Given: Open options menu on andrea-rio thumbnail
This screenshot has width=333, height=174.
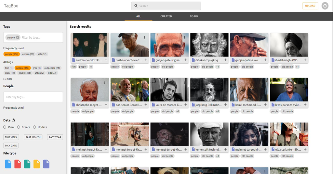Looking at the screenshot, I should pyautogui.click(x=104, y=38).
